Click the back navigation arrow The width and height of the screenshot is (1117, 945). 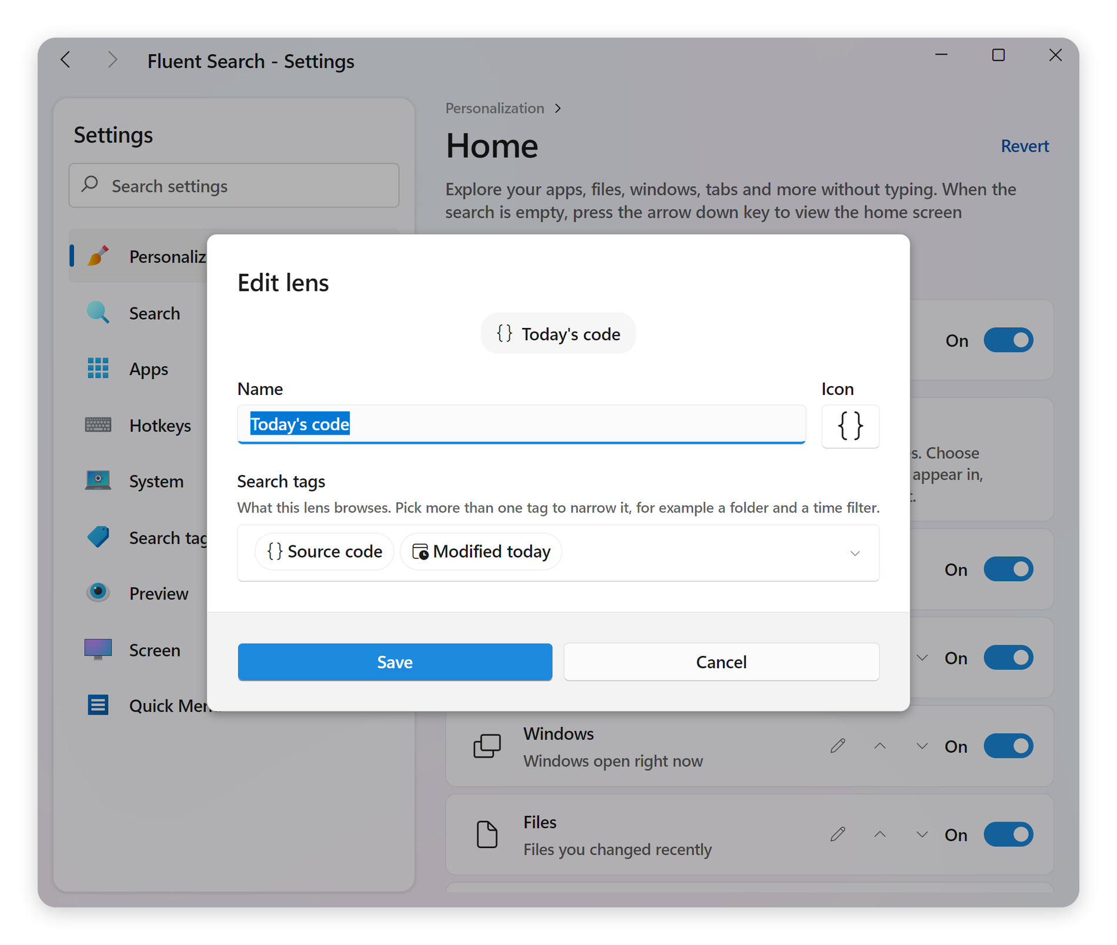point(66,59)
